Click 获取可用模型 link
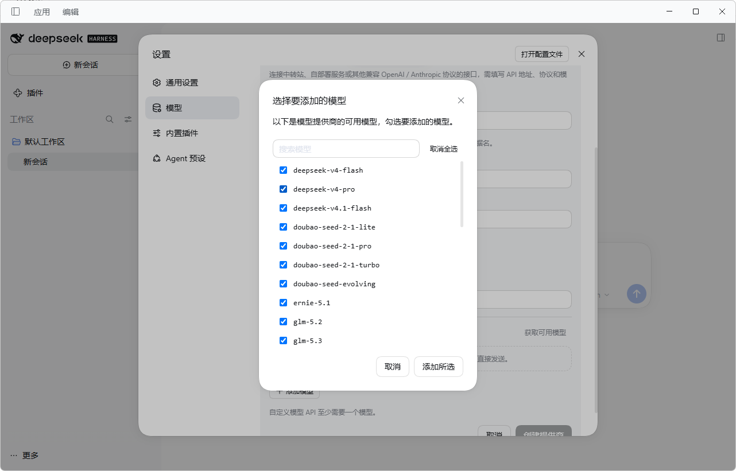 (x=545, y=333)
